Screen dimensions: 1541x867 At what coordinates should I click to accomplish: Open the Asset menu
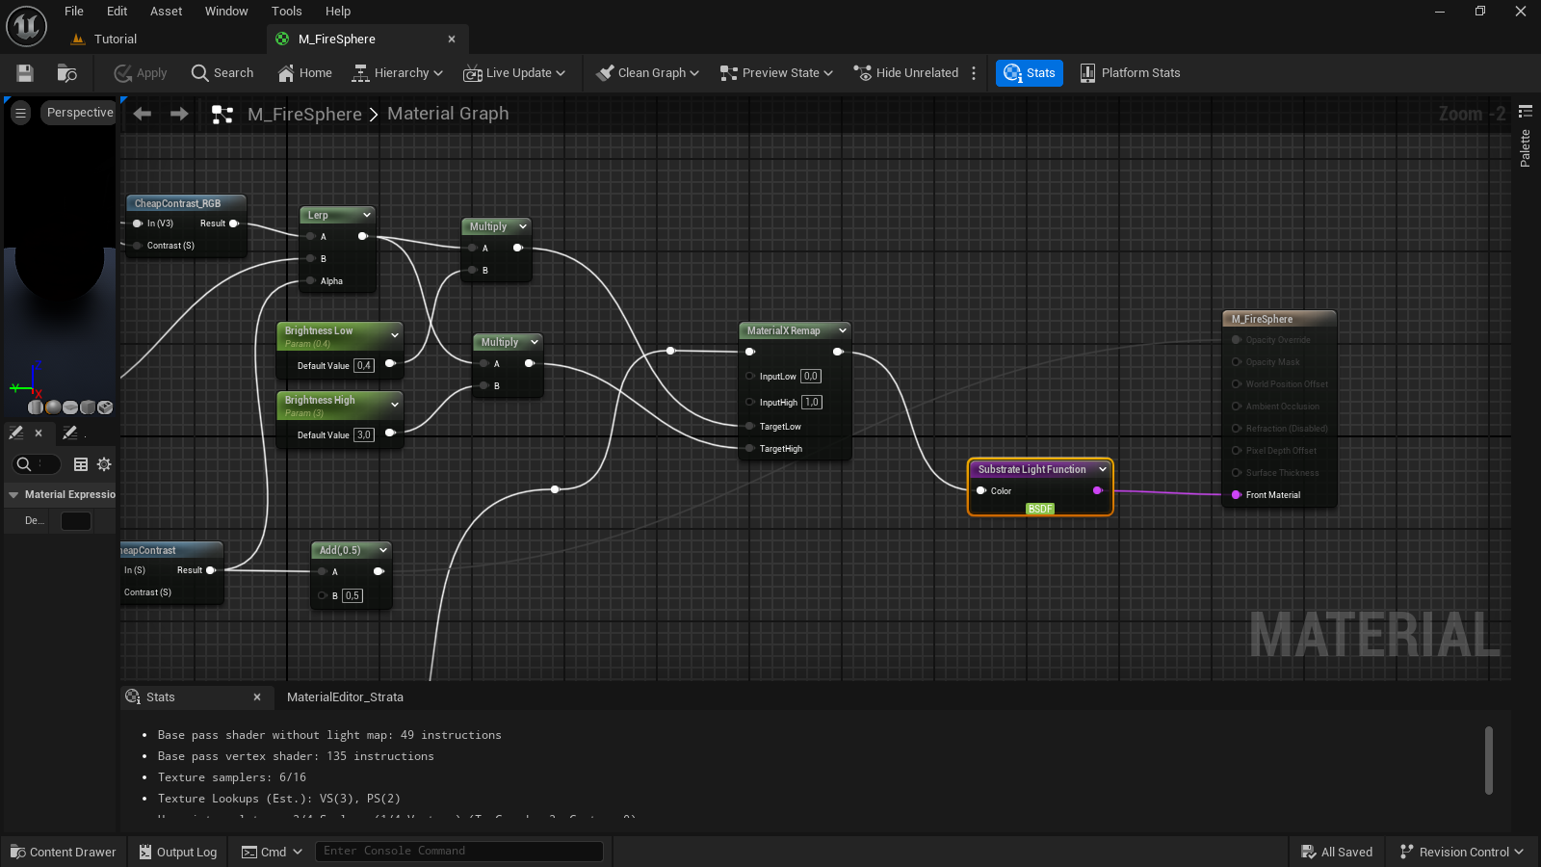coord(166,12)
